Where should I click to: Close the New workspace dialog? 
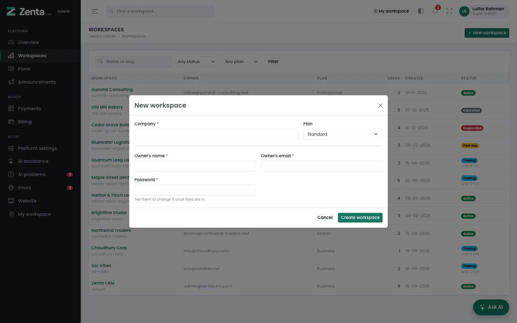click(x=380, y=105)
